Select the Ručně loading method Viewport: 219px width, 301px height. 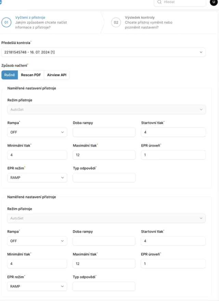tap(10, 75)
